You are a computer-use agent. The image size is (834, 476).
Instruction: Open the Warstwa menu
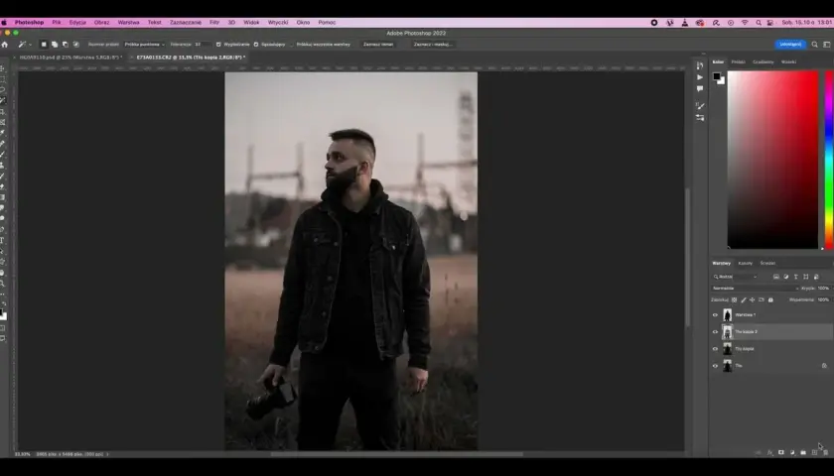click(x=128, y=22)
